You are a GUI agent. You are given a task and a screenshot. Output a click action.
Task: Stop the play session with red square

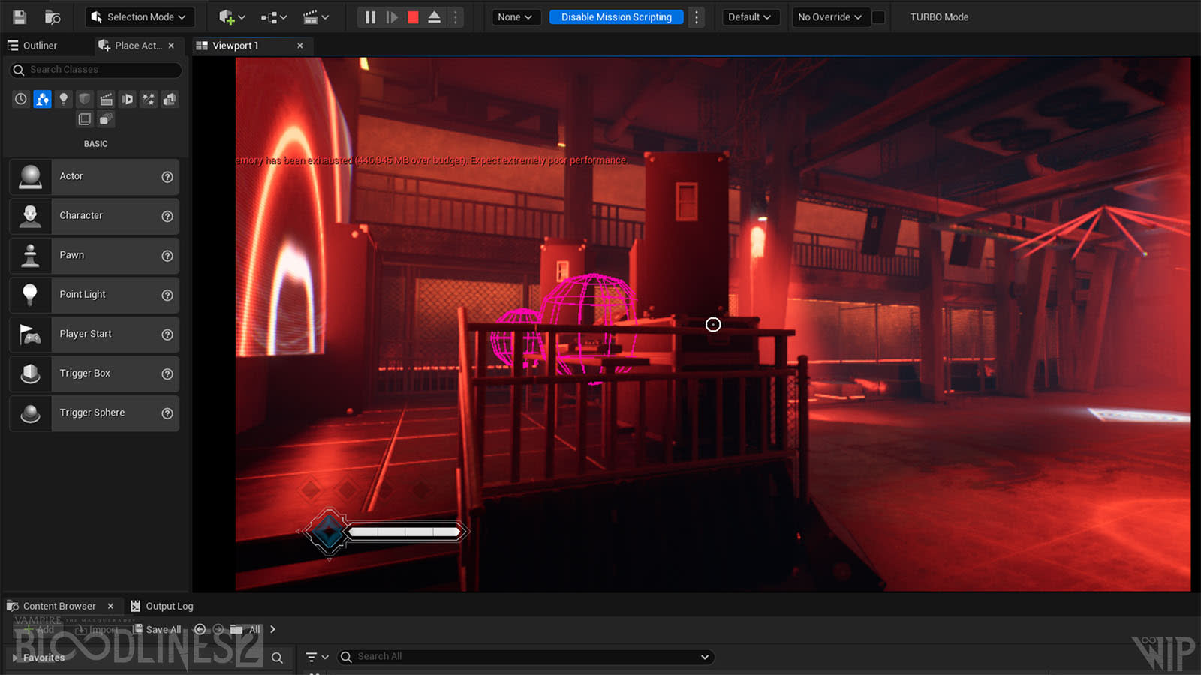point(413,16)
